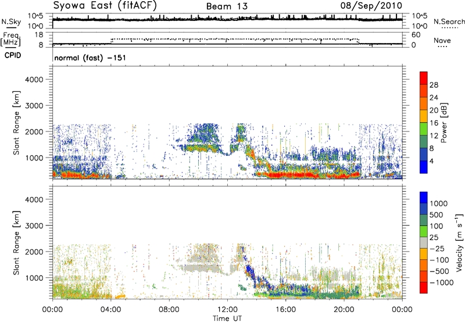
Task: Click the "10^0" tick beside N.Search
Action: point(420,26)
